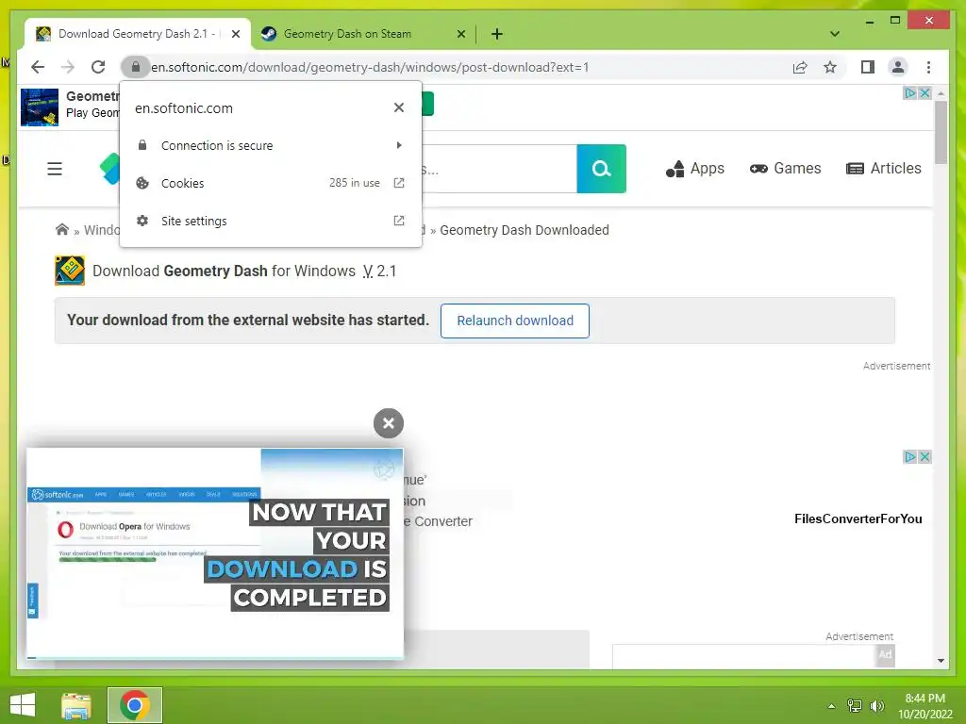Go back using the browser back arrow
Screen dimensions: 966x724
(38, 67)
